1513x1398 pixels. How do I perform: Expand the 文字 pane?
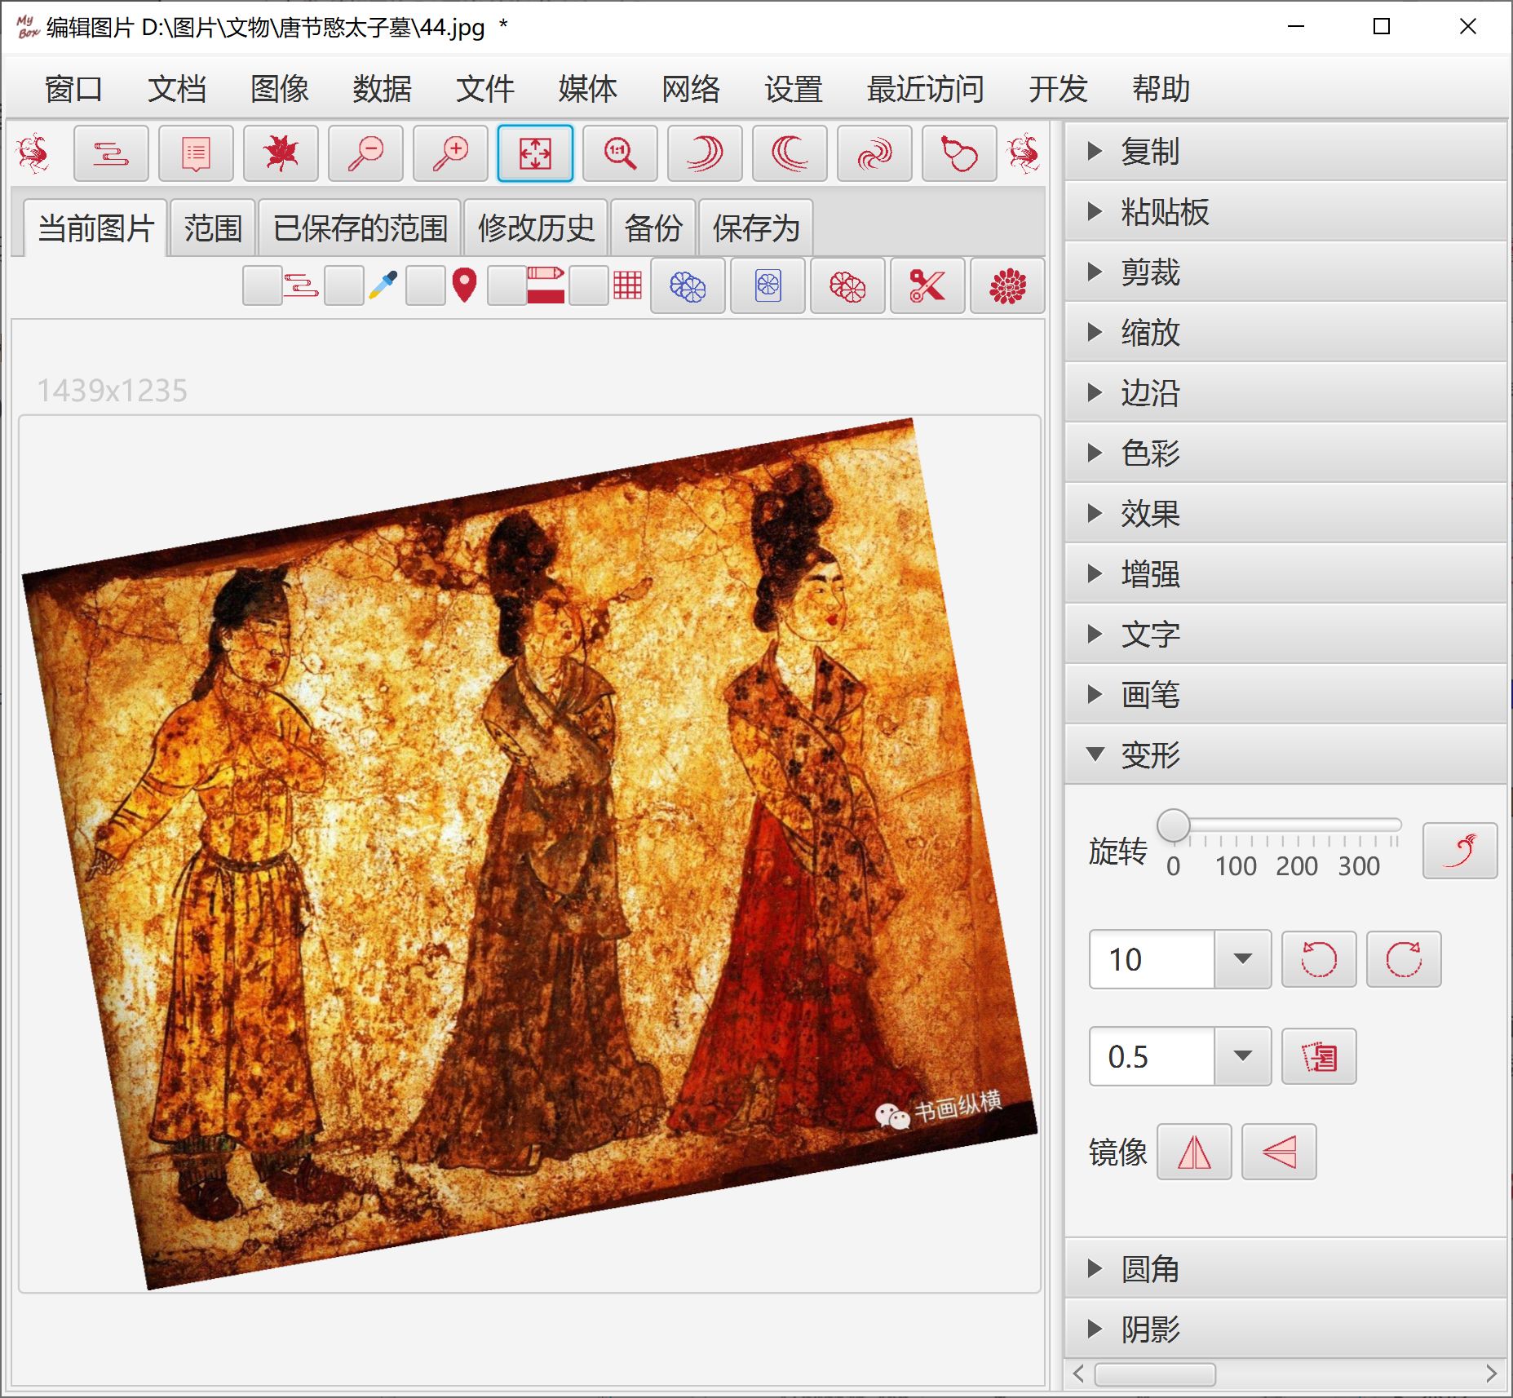coord(1285,635)
